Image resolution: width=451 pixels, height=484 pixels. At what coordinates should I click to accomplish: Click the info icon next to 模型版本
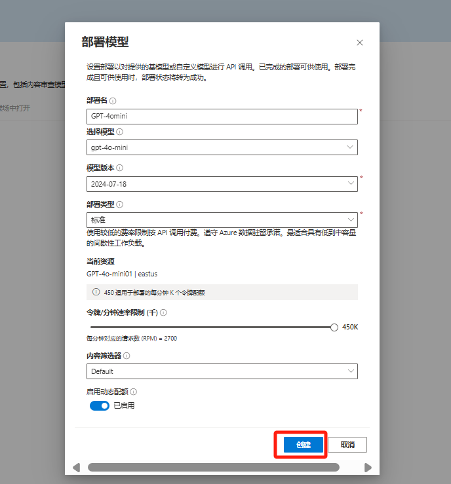click(119, 168)
